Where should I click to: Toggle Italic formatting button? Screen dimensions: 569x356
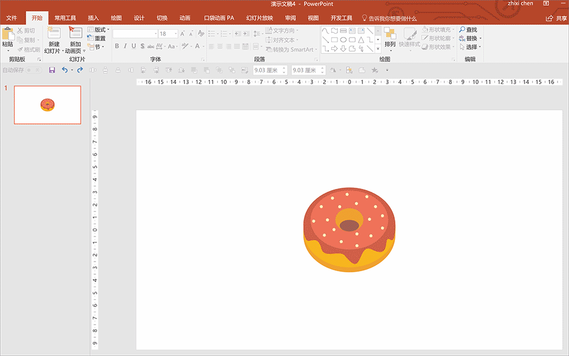125,47
